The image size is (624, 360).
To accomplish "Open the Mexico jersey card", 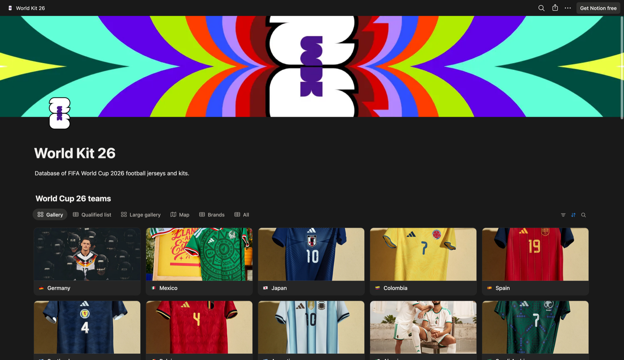I will [199, 261].
